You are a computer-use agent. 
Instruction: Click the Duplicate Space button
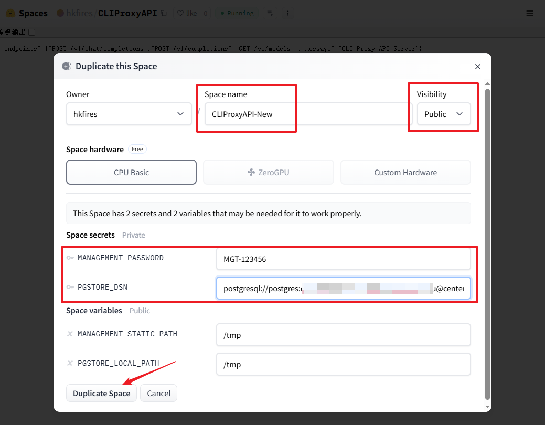[x=101, y=394]
